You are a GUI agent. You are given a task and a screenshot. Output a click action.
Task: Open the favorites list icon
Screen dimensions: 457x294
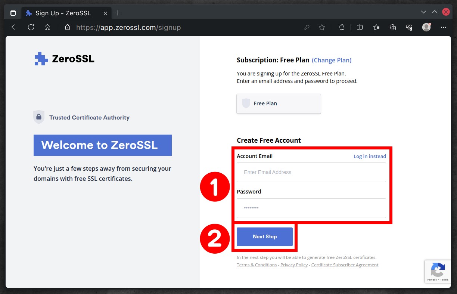(376, 27)
